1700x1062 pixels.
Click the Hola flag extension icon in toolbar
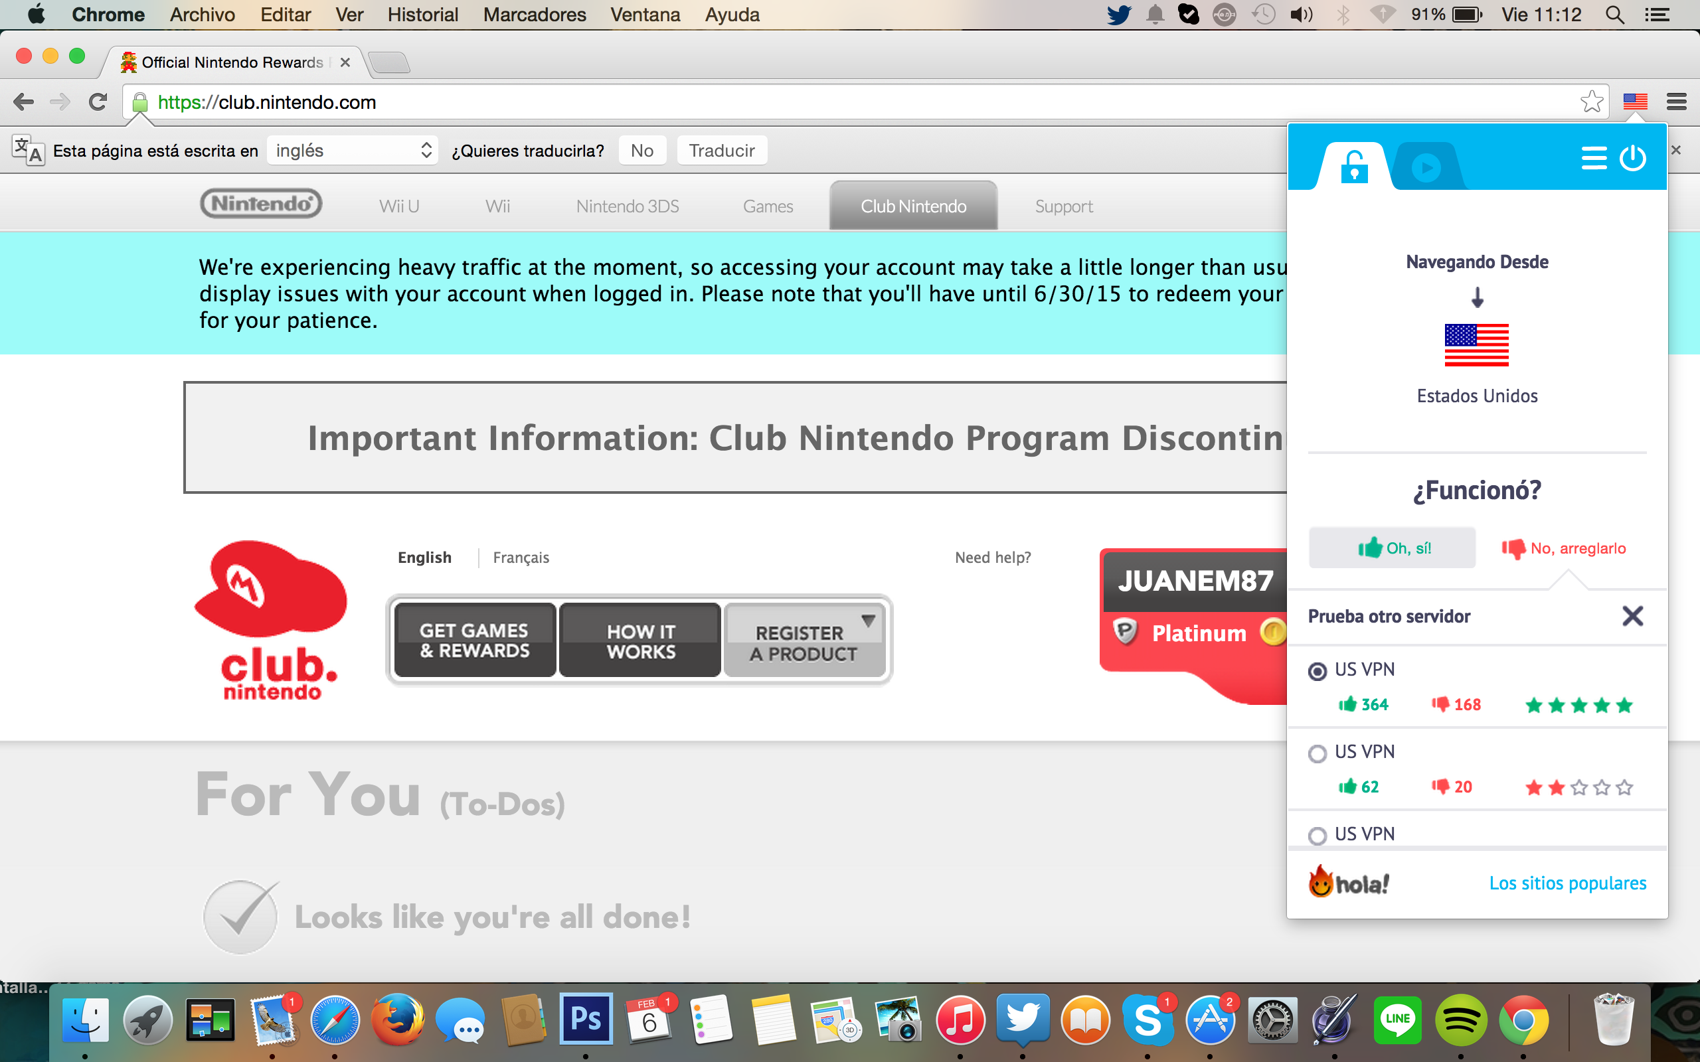(x=1635, y=102)
